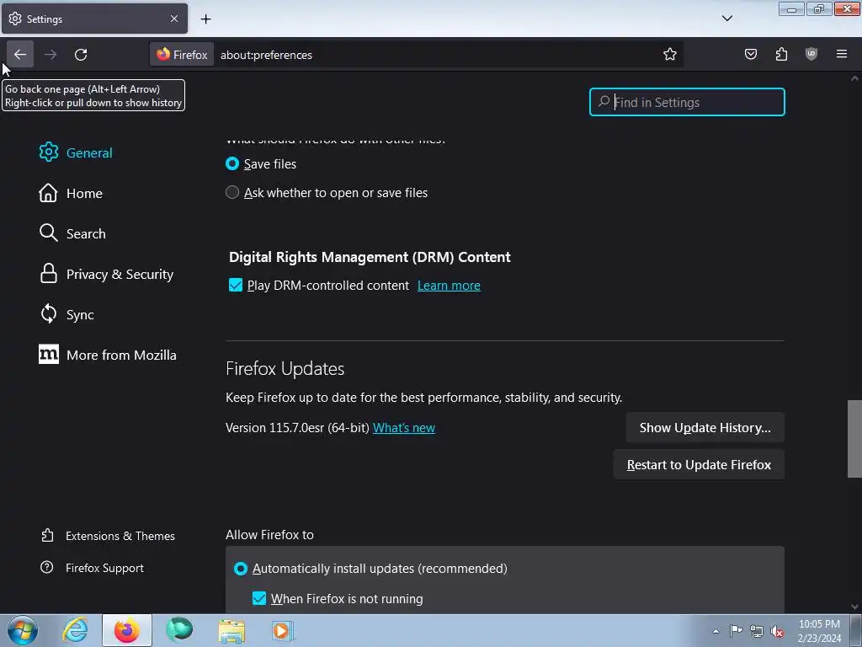Click the Mozilla 'm' logo icon

(48, 355)
